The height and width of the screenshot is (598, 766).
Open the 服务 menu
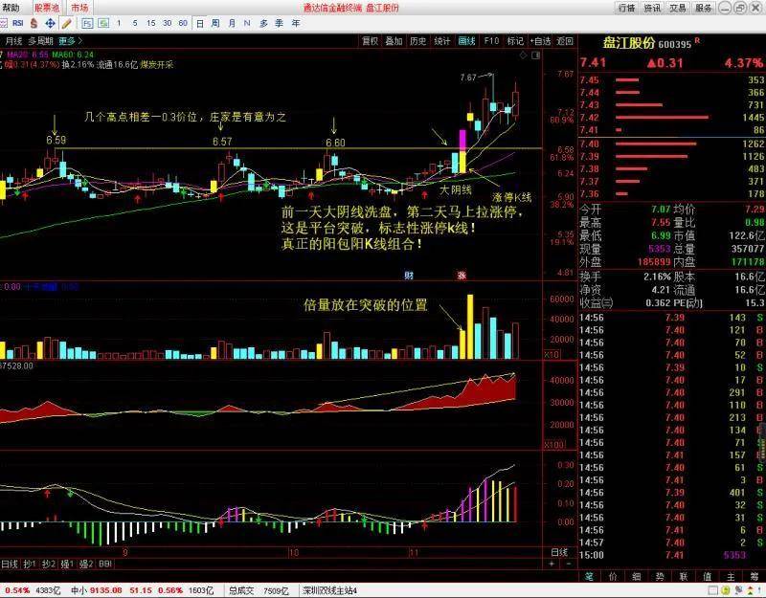704,8
